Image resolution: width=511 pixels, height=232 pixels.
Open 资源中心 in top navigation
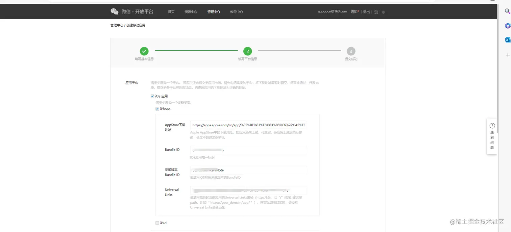tap(191, 12)
